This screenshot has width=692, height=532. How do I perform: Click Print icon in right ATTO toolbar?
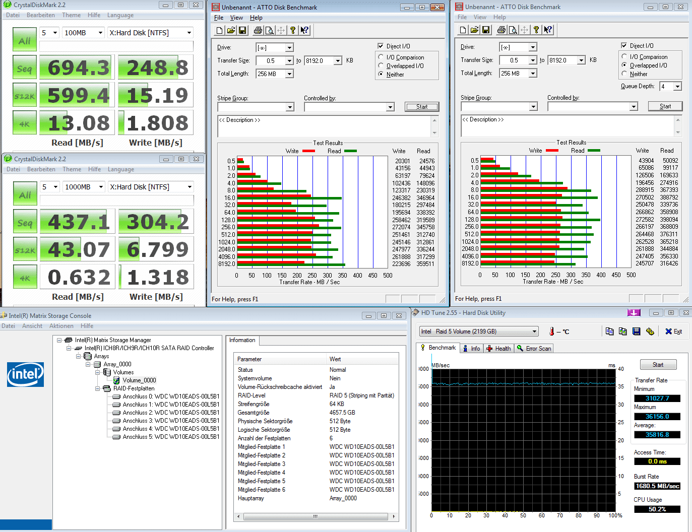[x=501, y=30]
